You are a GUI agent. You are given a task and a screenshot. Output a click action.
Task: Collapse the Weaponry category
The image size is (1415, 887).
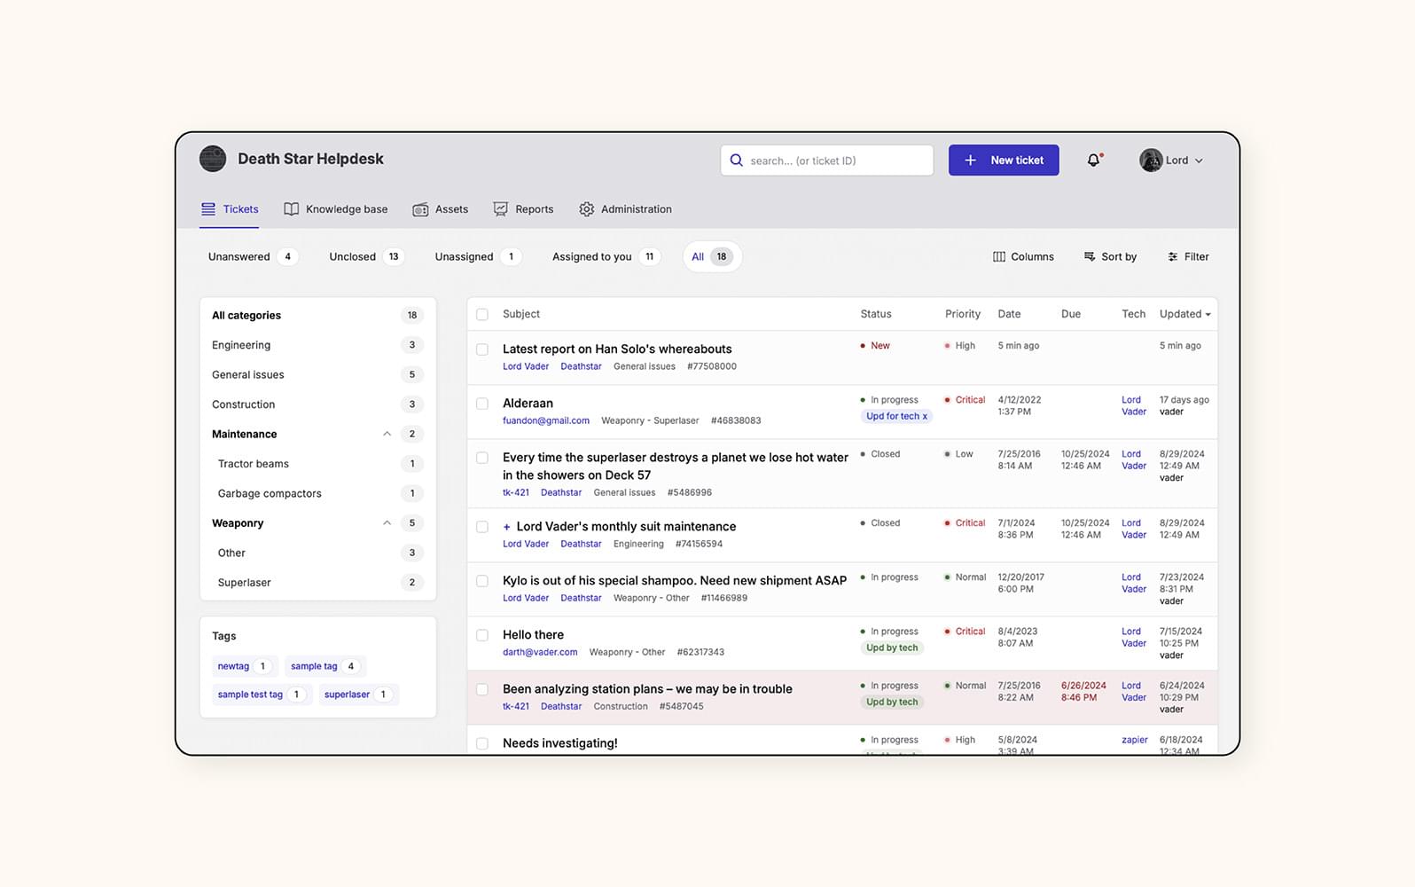[387, 523]
